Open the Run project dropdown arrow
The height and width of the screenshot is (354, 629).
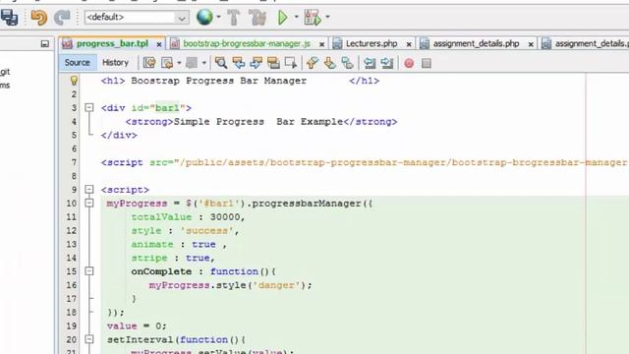(x=297, y=18)
